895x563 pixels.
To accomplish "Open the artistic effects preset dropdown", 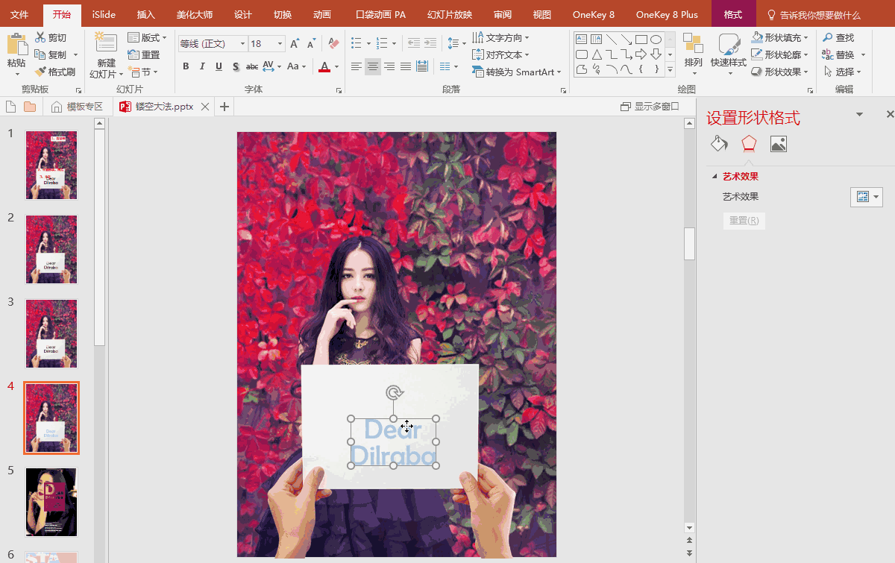I will [867, 197].
